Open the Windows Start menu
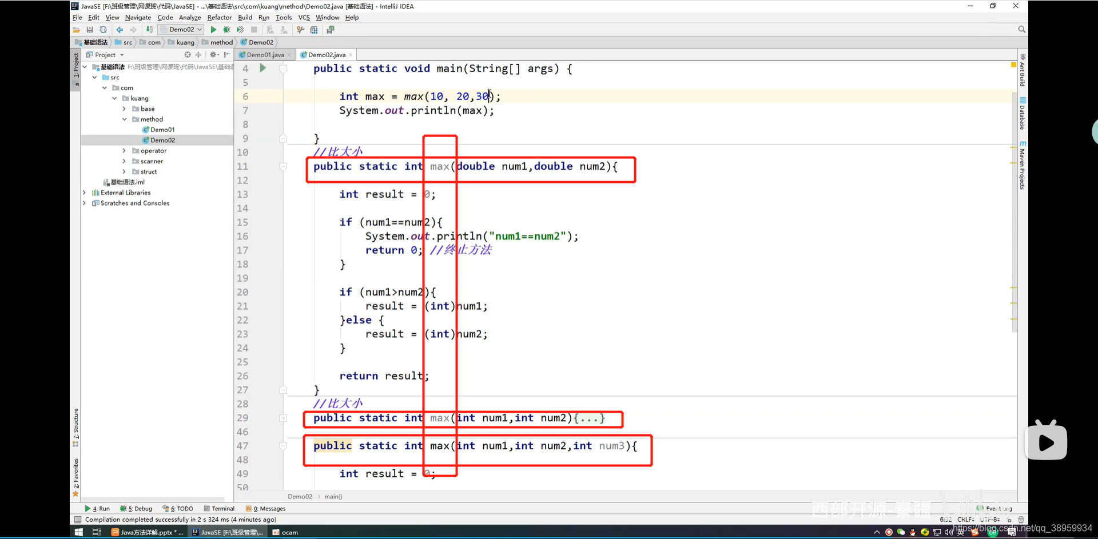 (x=79, y=532)
